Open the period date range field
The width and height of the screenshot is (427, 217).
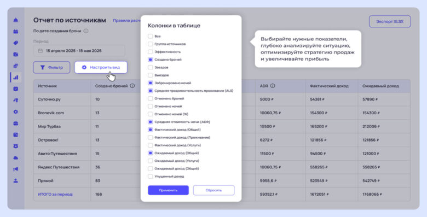click(79, 51)
